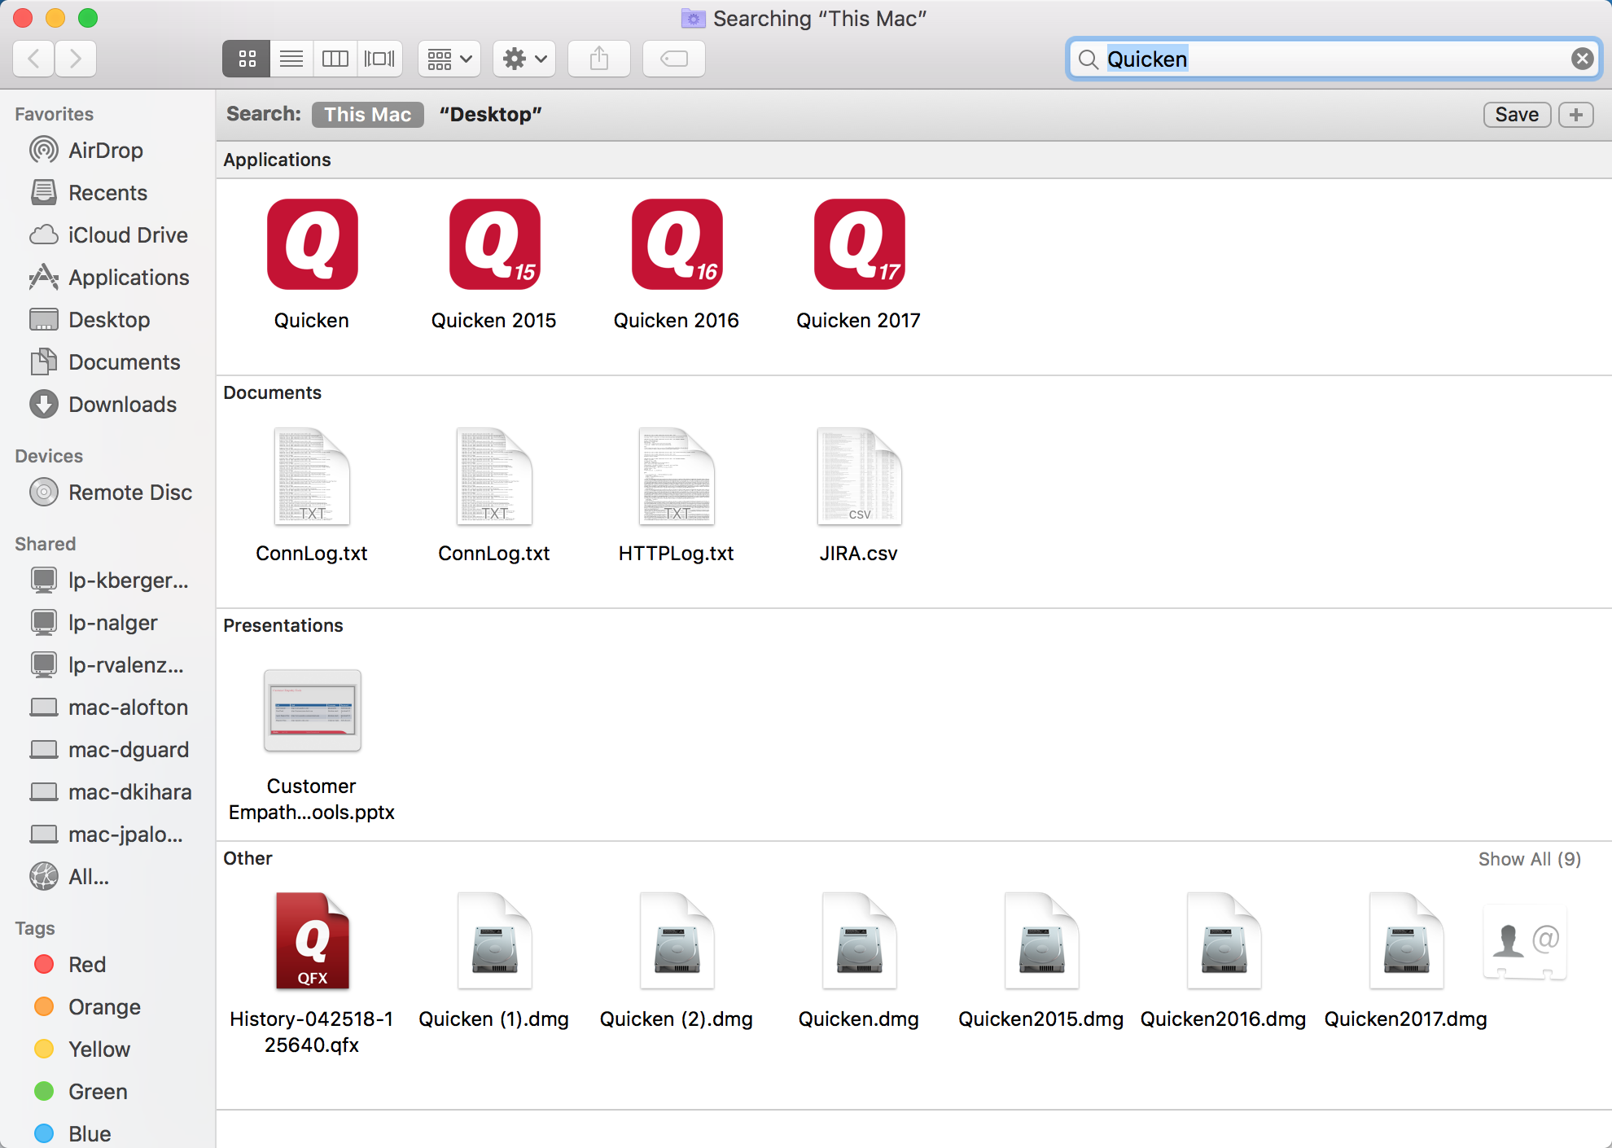Filter by the Red tag

point(86,965)
